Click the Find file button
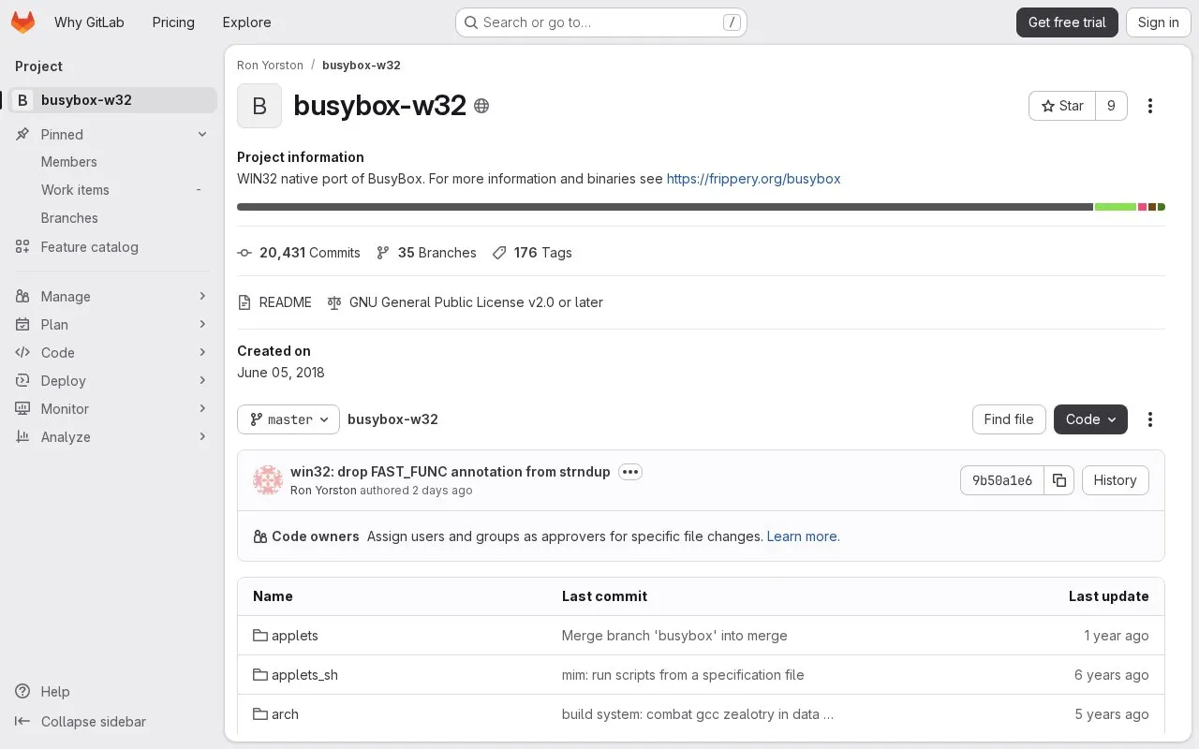 1009,419
